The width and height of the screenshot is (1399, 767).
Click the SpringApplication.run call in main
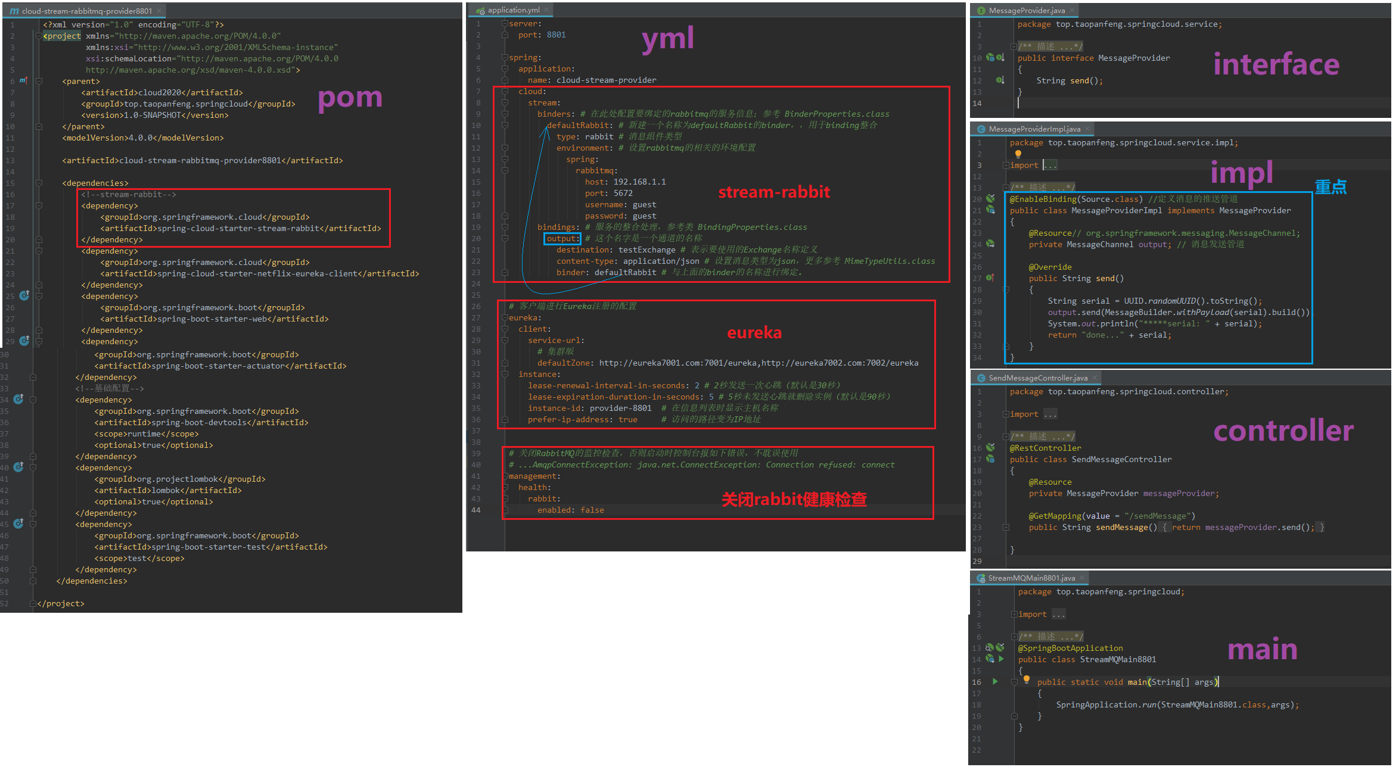tap(1177, 705)
